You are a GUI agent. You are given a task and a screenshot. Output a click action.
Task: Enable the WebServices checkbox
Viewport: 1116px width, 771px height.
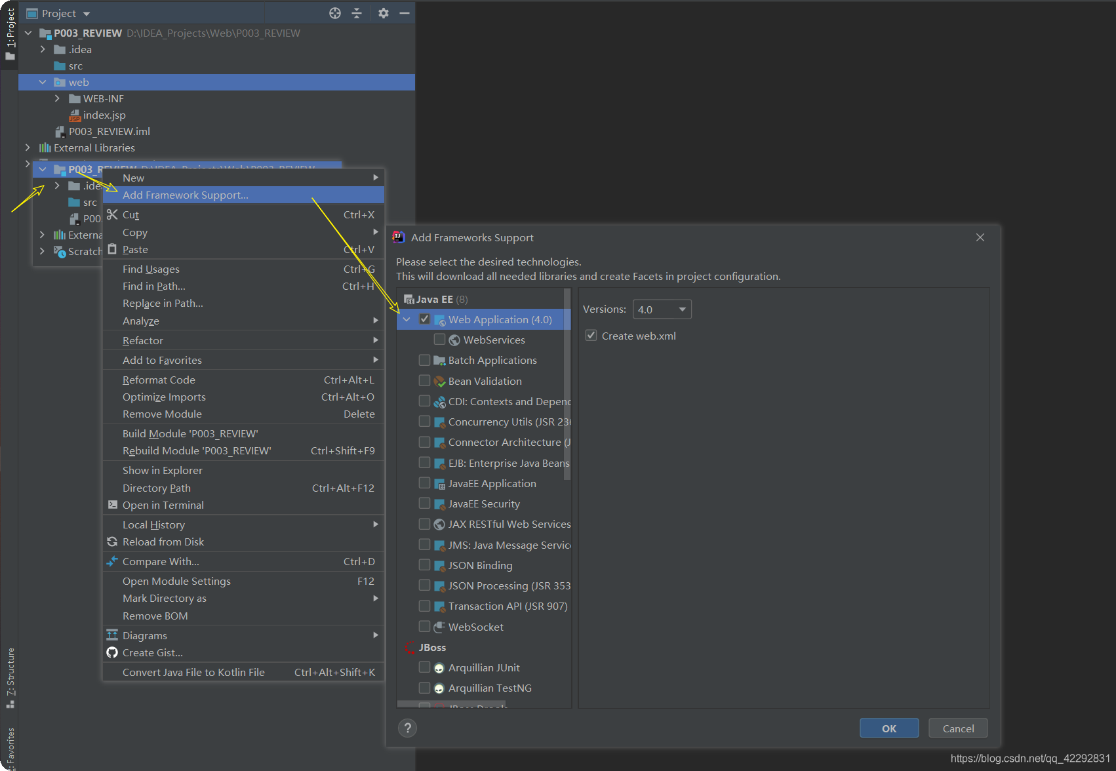coord(439,340)
